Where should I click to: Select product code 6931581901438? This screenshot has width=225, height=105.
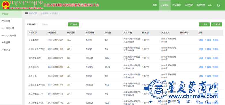click(x=55, y=76)
